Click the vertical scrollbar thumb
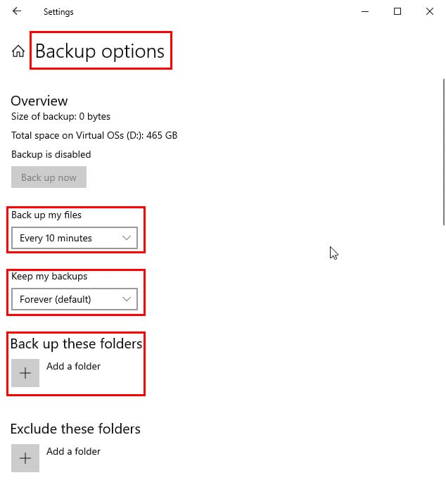Image resolution: width=446 pixels, height=480 pixels. [x=444, y=152]
